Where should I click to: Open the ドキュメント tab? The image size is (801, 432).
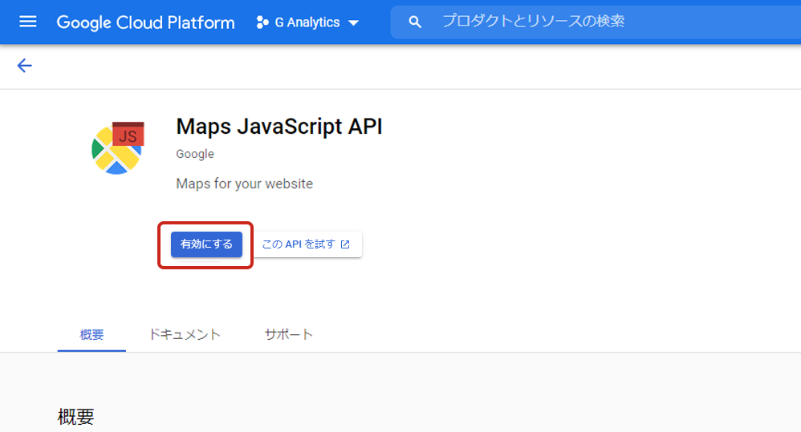coord(185,334)
